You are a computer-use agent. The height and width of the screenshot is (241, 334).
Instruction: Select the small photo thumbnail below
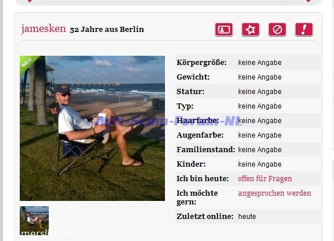34,220
